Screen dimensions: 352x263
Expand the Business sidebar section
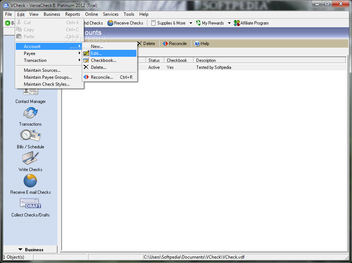pos(30,249)
